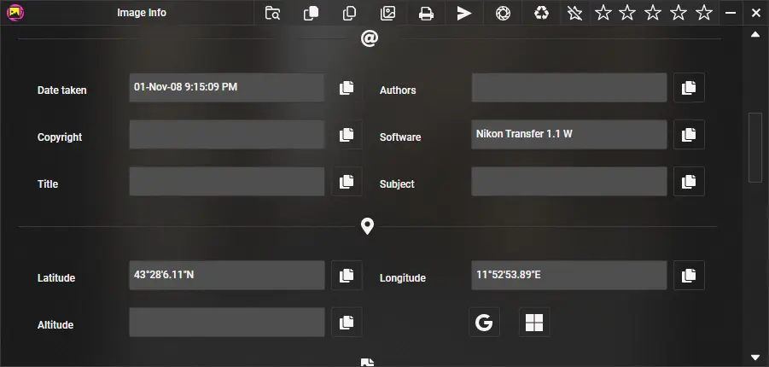This screenshot has height=367, width=769.
Task: Copy the Software field value
Action: point(689,135)
